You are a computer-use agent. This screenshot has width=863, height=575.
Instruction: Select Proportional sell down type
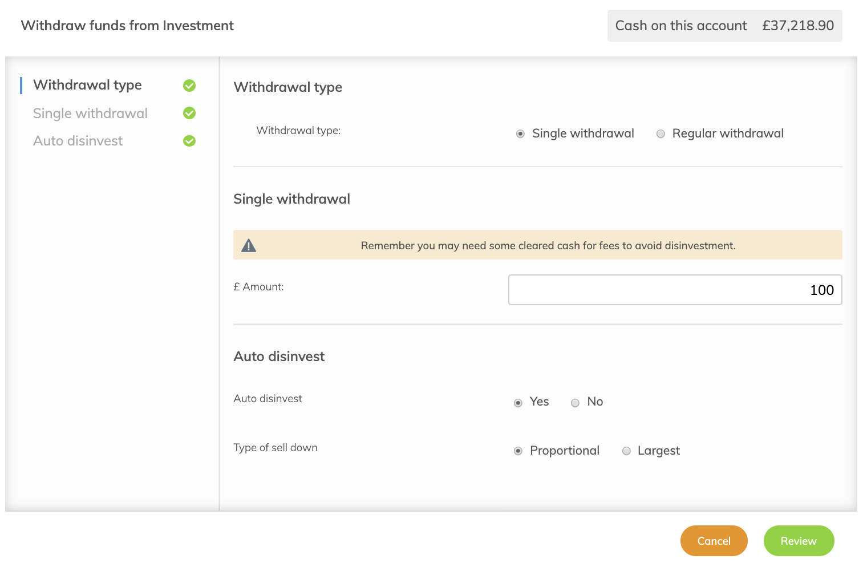517,451
